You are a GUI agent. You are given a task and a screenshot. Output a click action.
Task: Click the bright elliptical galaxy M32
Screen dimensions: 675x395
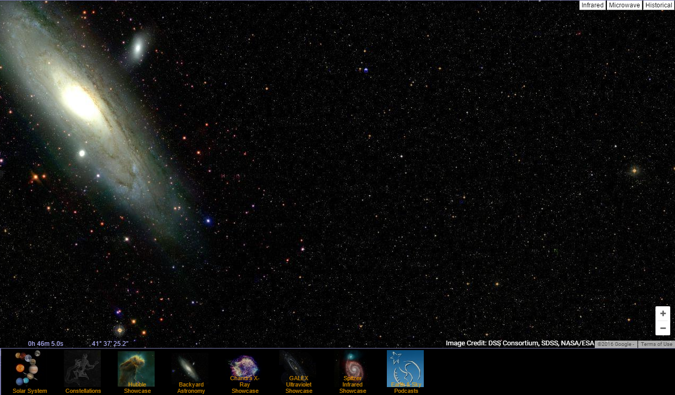(82, 153)
